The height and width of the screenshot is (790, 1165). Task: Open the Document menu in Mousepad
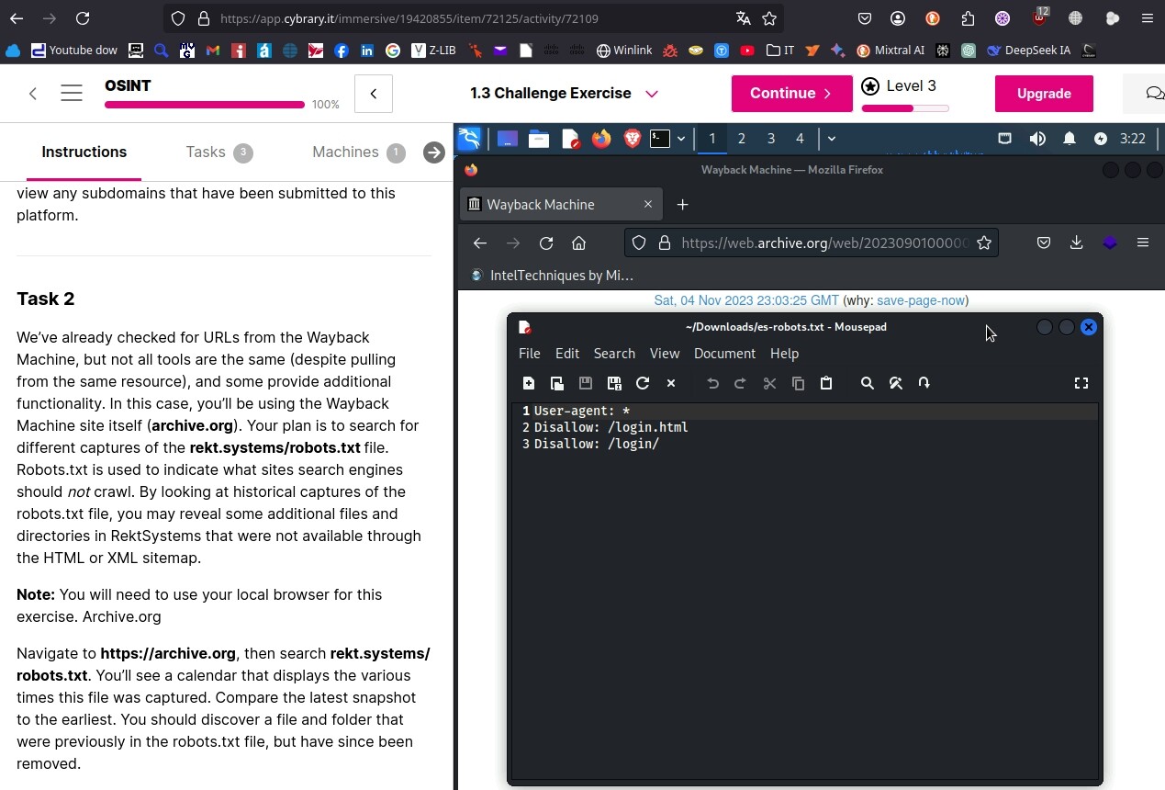[724, 354]
